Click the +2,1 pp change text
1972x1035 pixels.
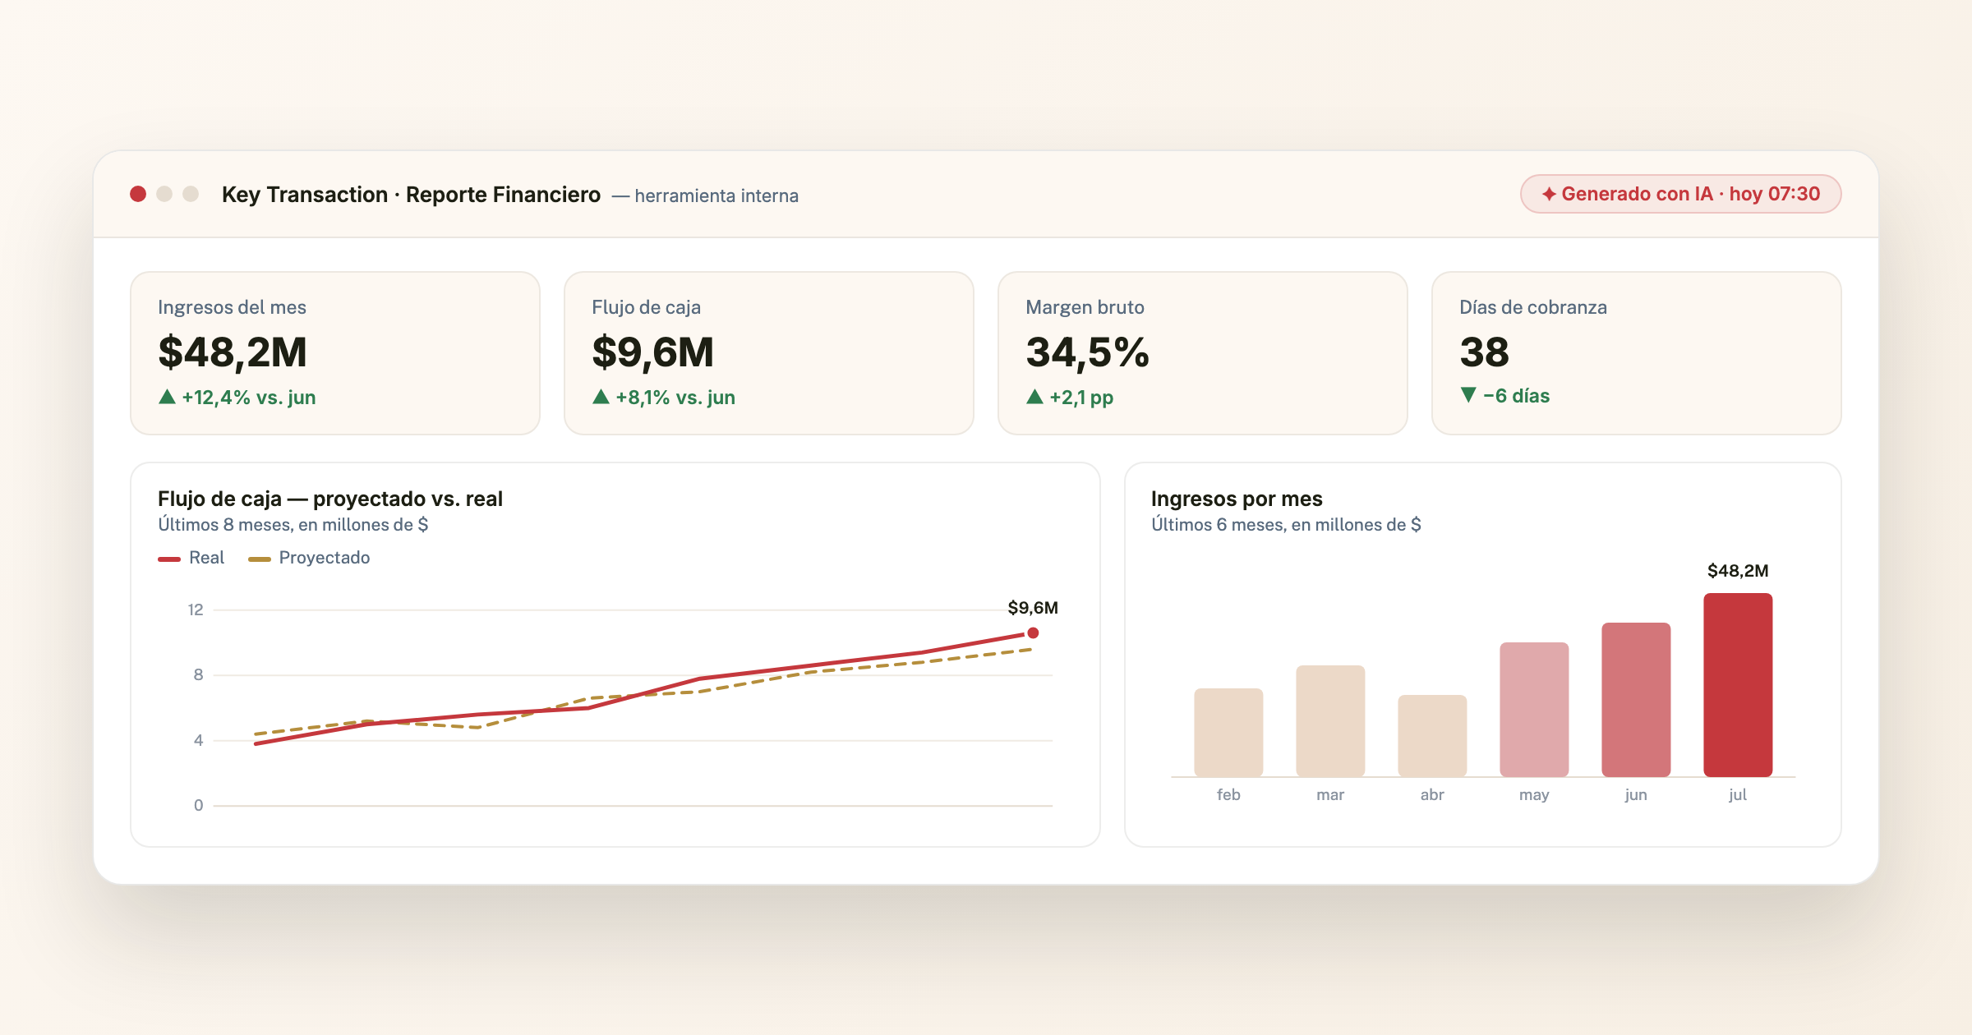tap(1081, 398)
